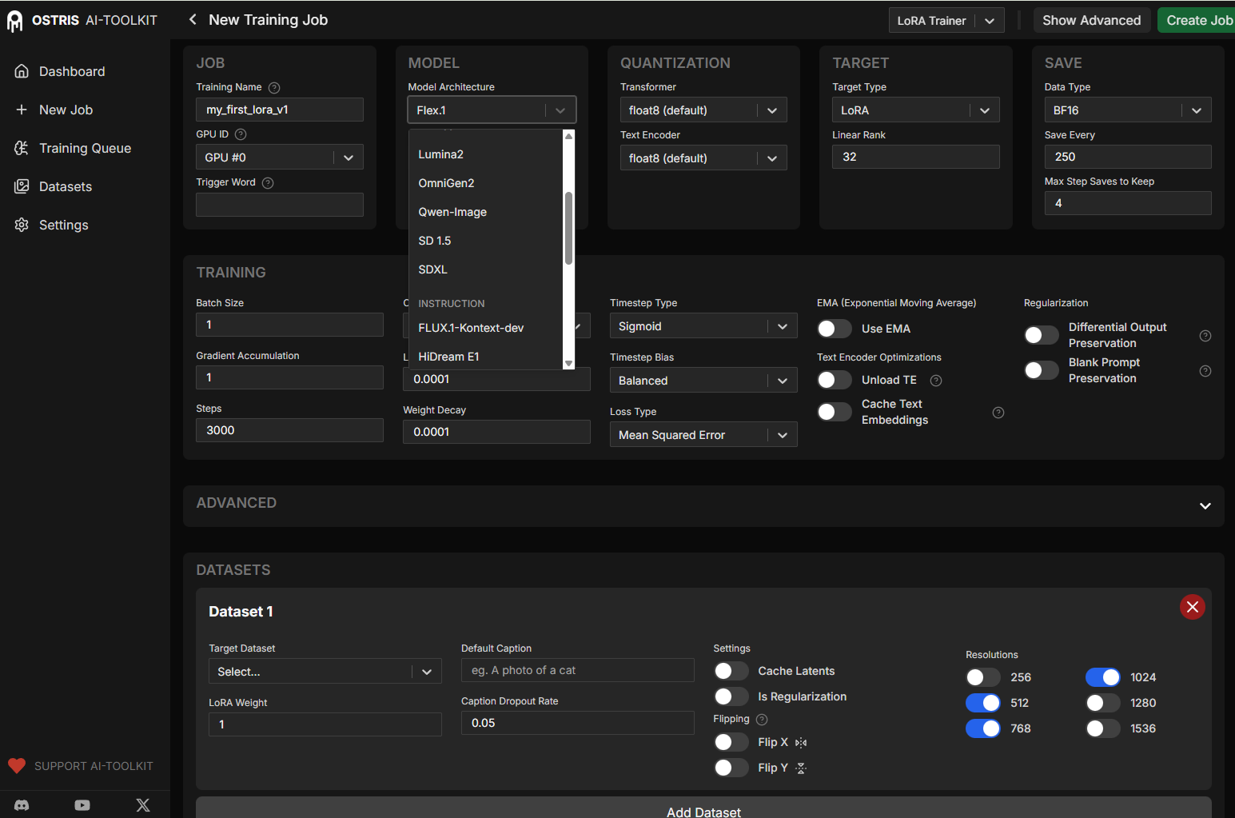This screenshot has width=1235, height=818.
Task: Select Lumina2 from the architecture list
Action: [486, 154]
